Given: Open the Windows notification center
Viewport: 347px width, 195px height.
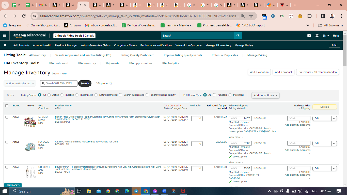Looking at the screenshot, I should click(x=339, y=191).
